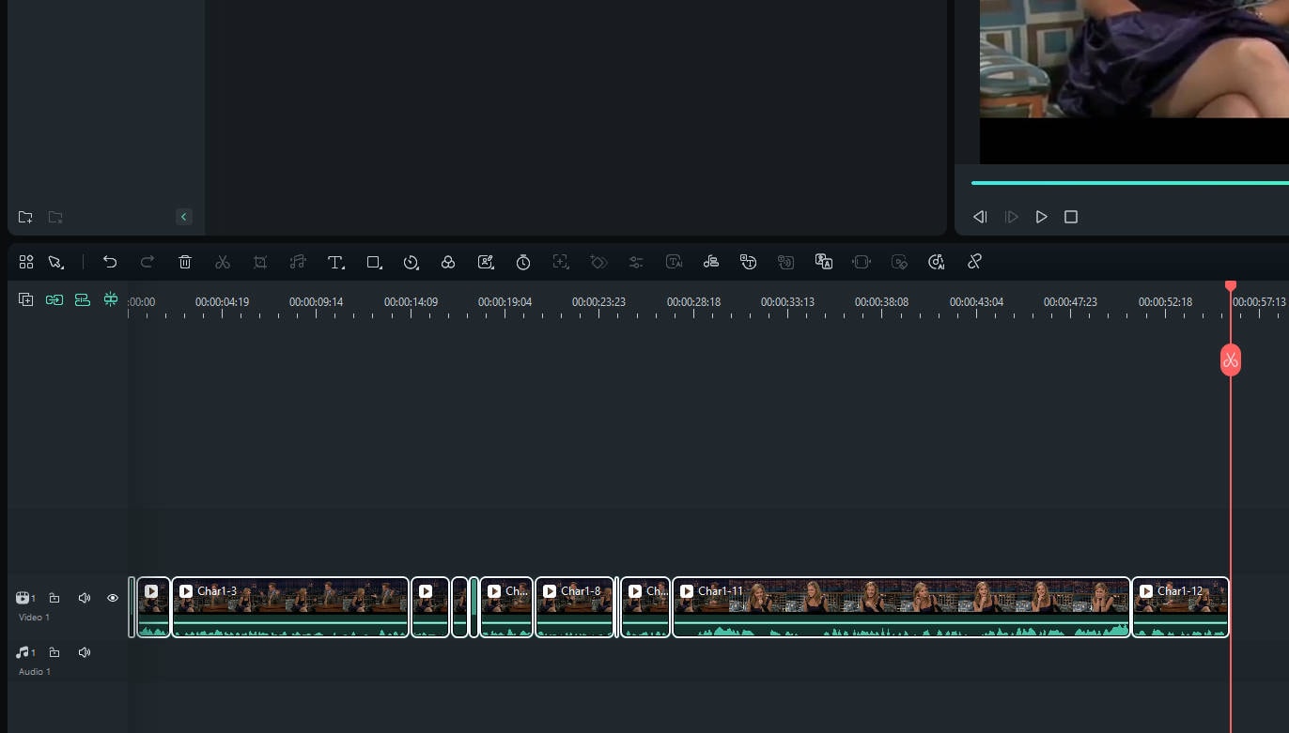Viewport: 1289px width, 733px height.
Task: Open the timeline layout grid icon
Action: [26, 262]
